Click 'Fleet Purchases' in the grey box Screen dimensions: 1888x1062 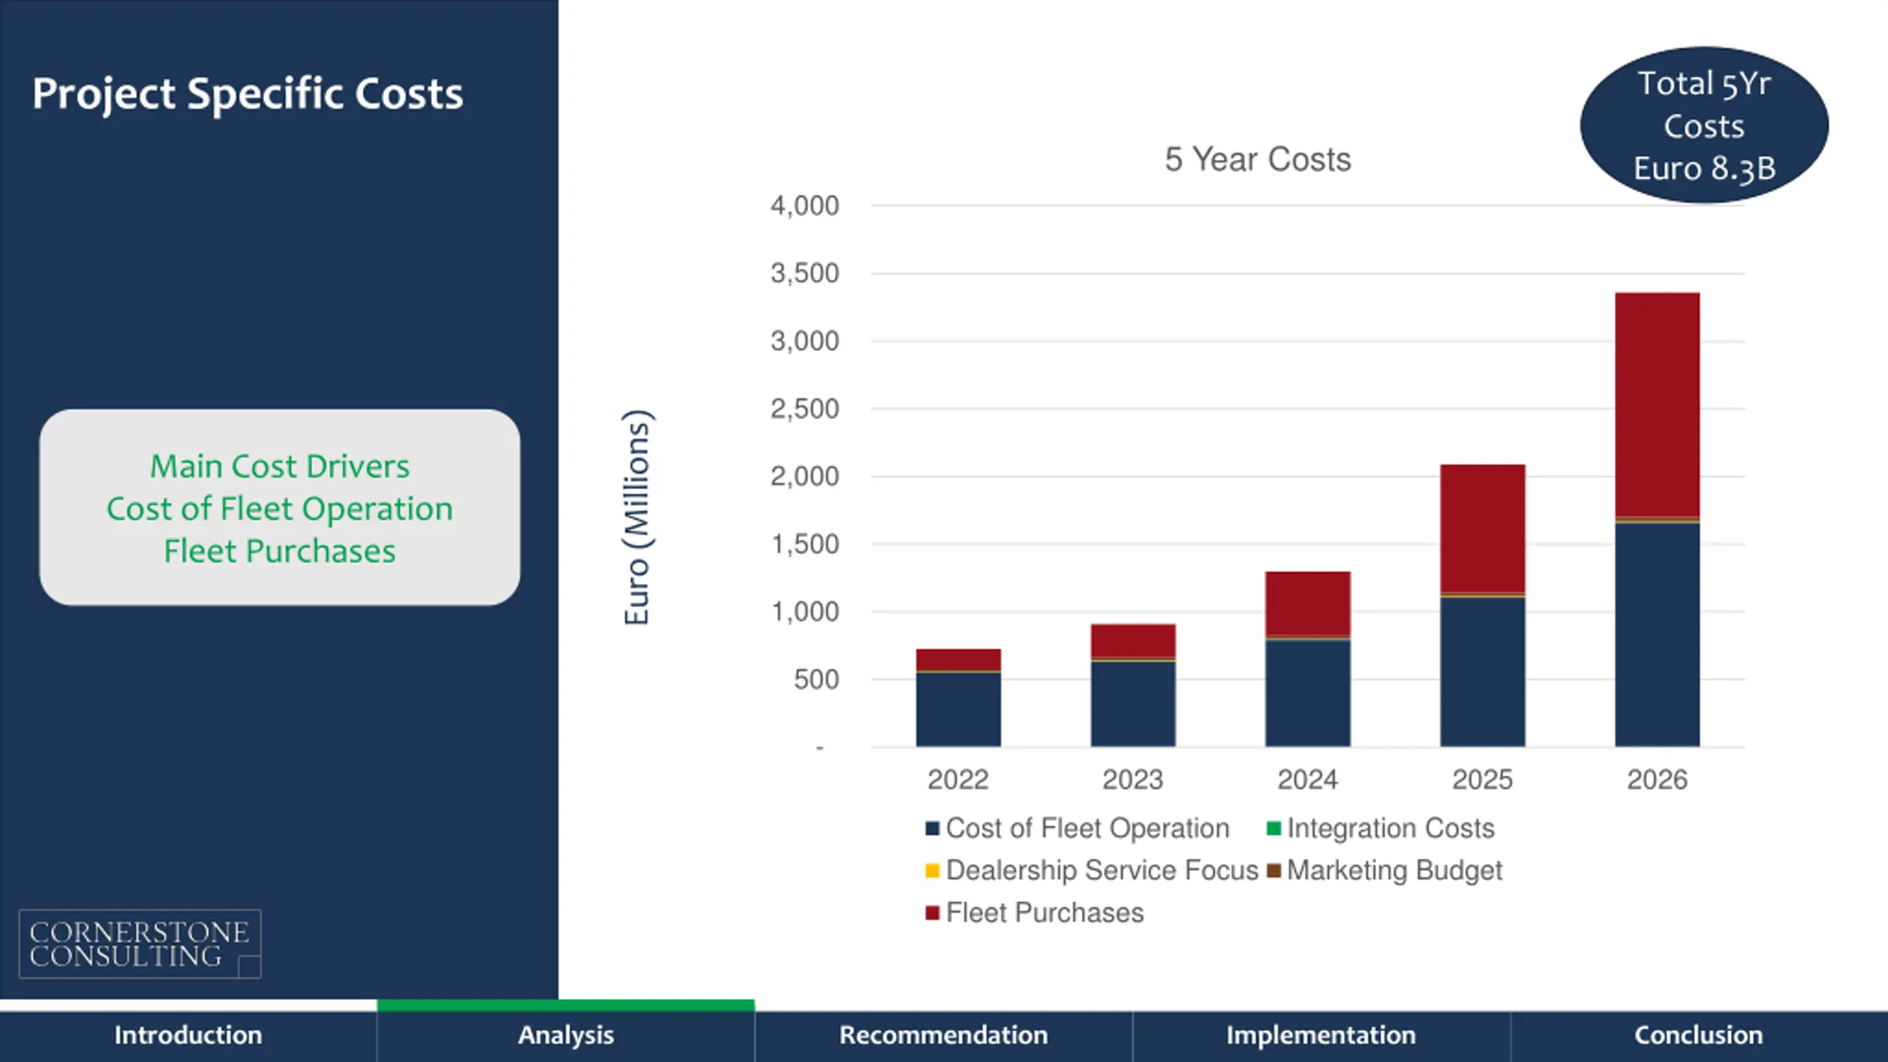(x=280, y=551)
